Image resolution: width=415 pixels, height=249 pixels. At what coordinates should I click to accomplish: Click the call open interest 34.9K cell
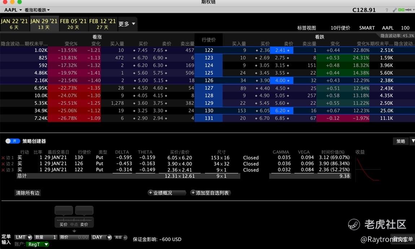coord(41,111)
